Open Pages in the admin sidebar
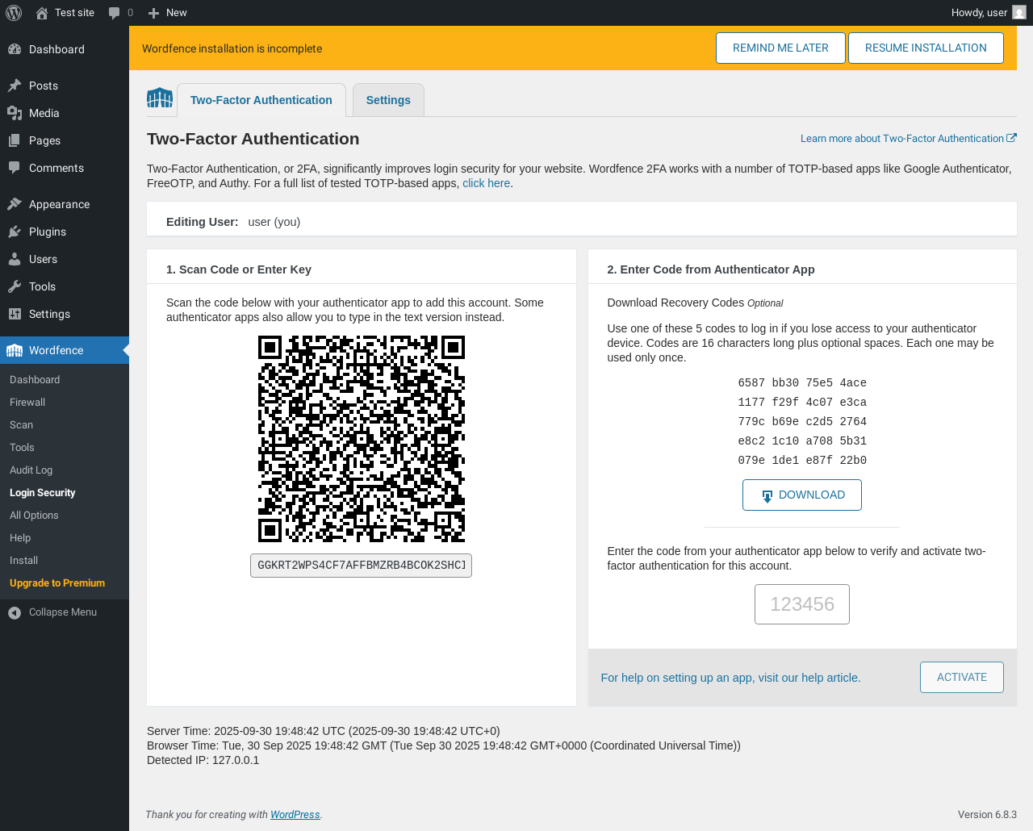This screenshot has width=1033, height=831. pyautogui.click(x=44, y=140)
